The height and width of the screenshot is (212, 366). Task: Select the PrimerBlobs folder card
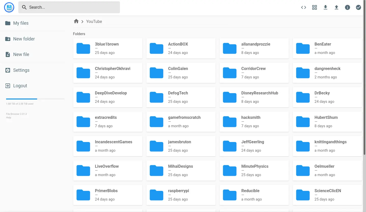(x=108, y=195)
